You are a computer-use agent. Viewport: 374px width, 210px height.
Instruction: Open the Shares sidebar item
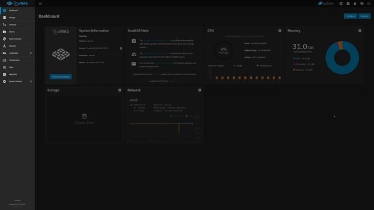(x=18, y=32)
